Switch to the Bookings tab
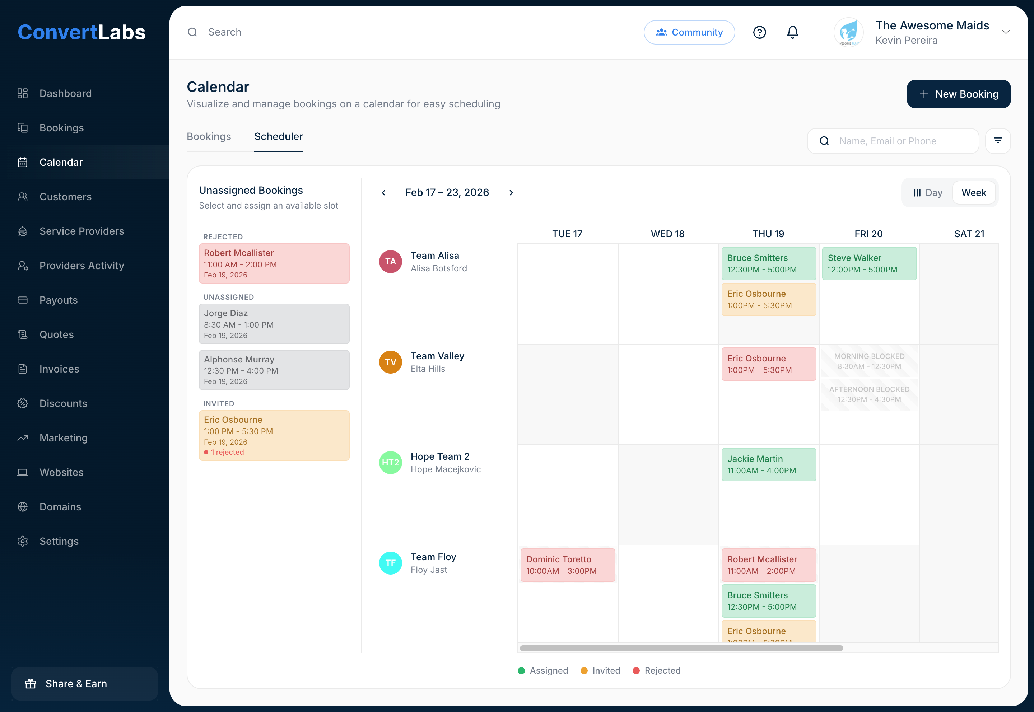The height and width of the screenshot is (712, 1034). (x=208, y=136)
